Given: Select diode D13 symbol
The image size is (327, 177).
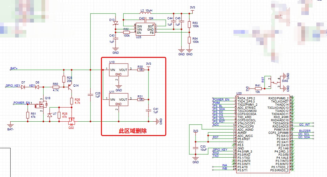Looking at the screenshot, I should [115, 23].
